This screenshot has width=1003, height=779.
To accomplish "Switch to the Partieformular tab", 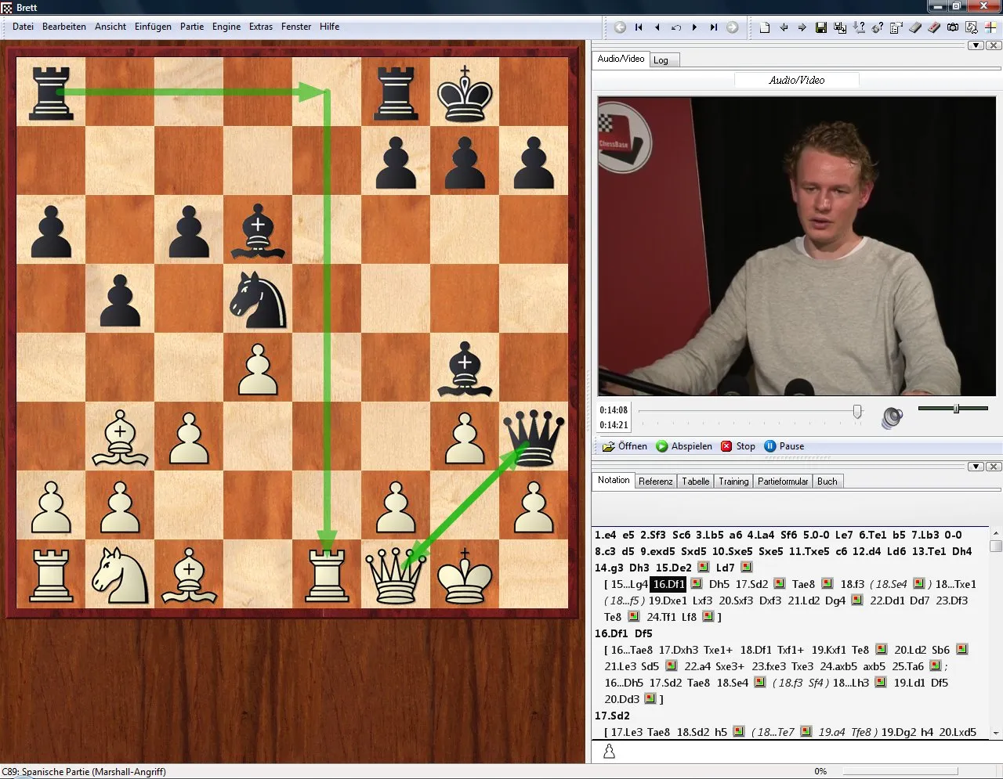I will point(783,481).
